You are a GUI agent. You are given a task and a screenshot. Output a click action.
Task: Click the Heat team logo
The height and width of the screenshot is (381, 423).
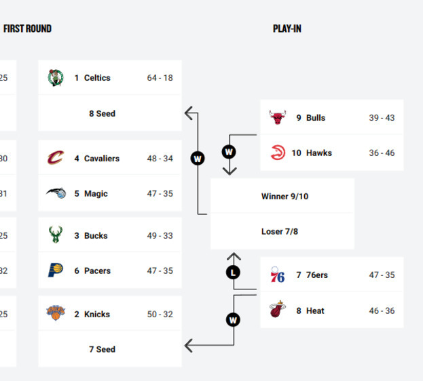pos(277,310)
